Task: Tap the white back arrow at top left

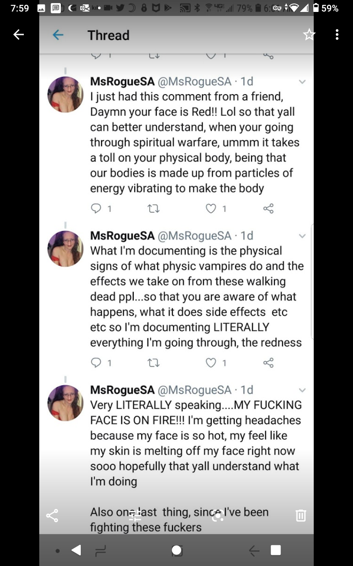Action: 19,34
